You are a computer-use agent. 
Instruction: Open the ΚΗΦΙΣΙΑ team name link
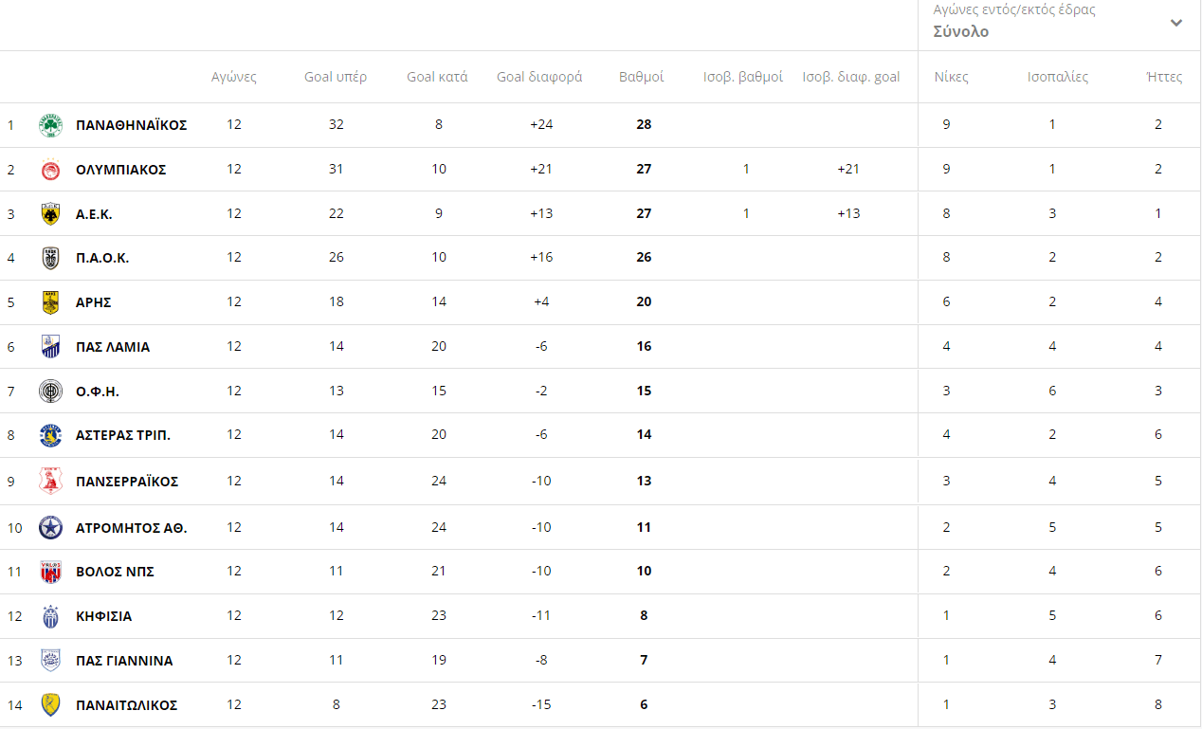pyautogui.click(x=104, y=616)
